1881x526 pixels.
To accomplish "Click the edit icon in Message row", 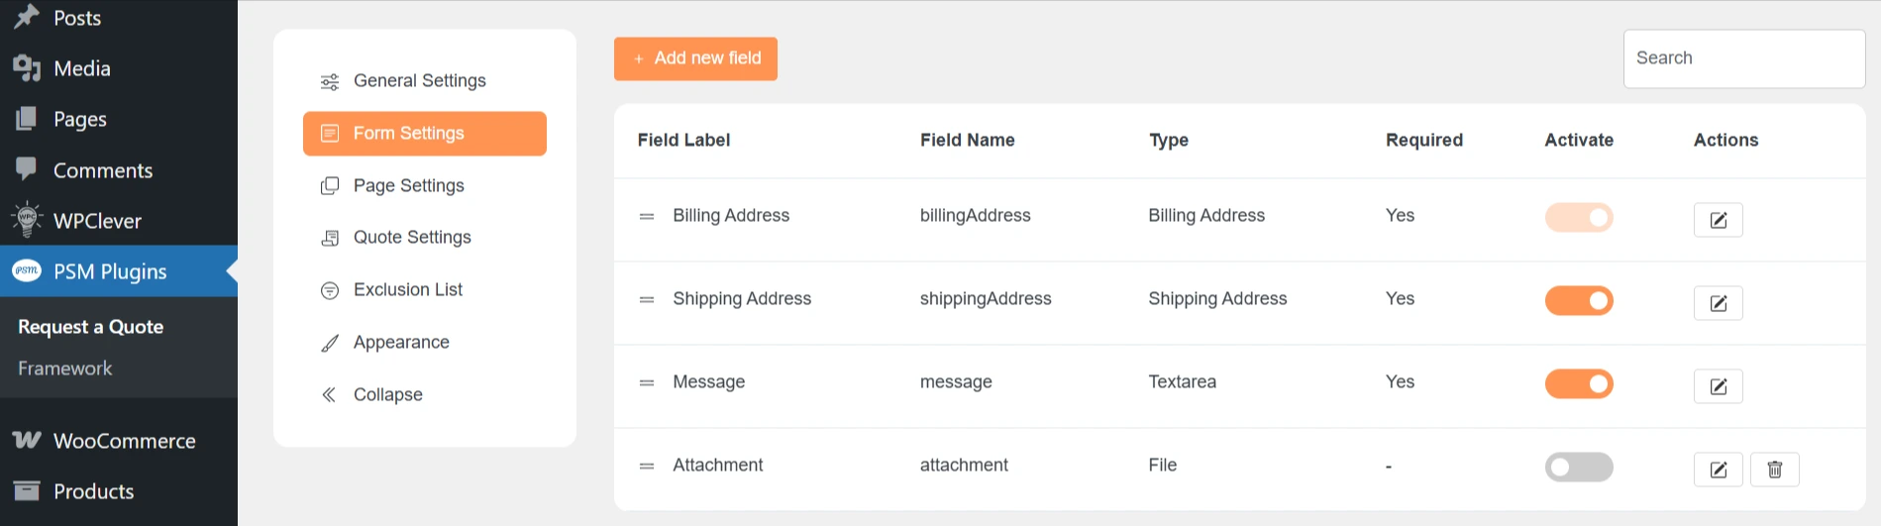I will point(1718,386).
